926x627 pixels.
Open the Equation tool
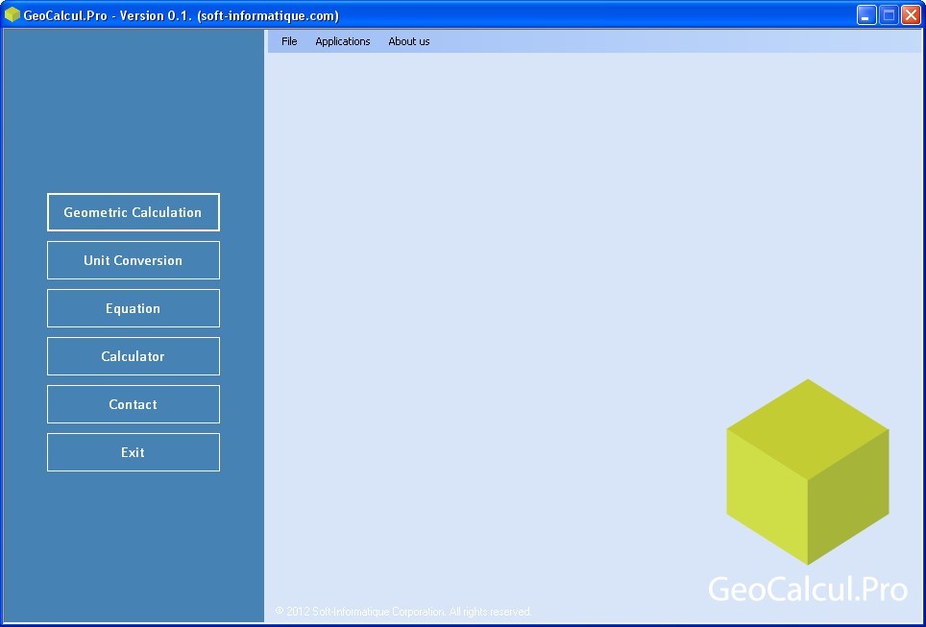pos(133,308)
